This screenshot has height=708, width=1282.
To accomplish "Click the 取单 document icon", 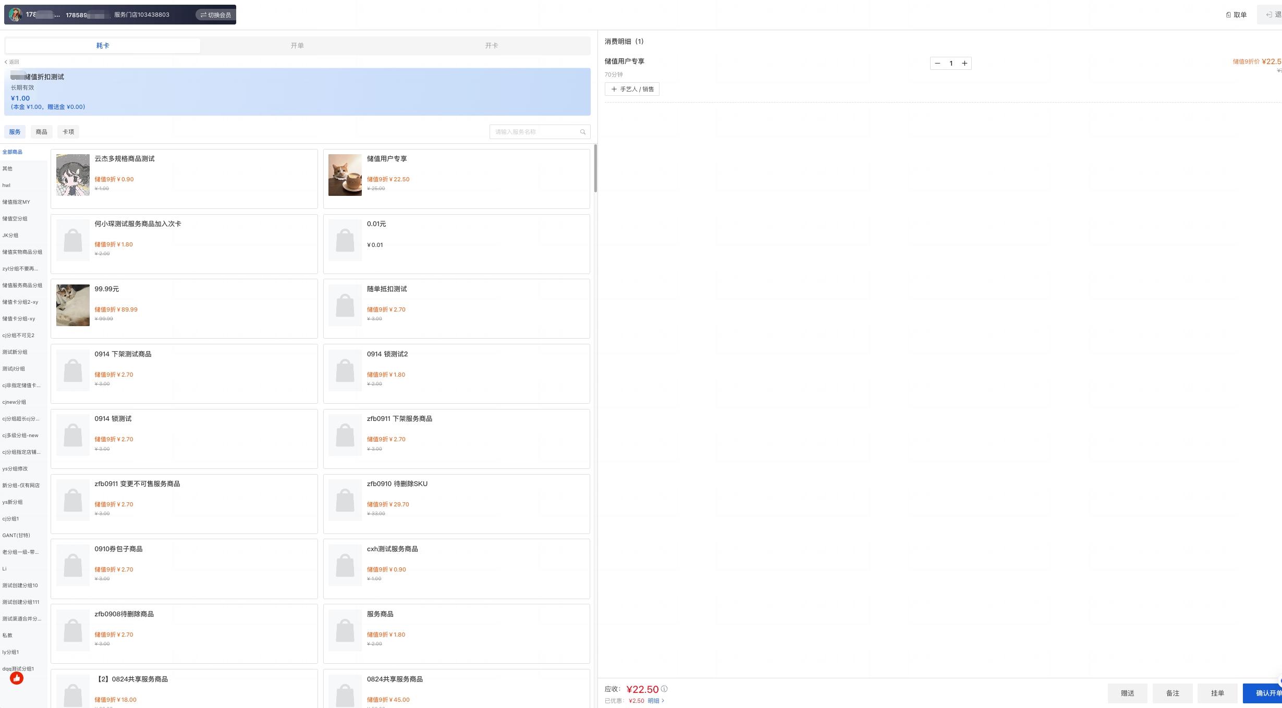I will (x=1228, y=15).
